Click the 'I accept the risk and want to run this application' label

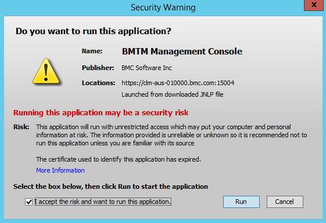(x=103, y=202)
